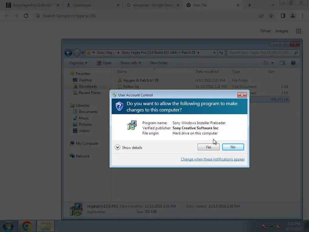Close the User Account Control dialog
This screenshot has height=232, width=309.
coord(242,95)
